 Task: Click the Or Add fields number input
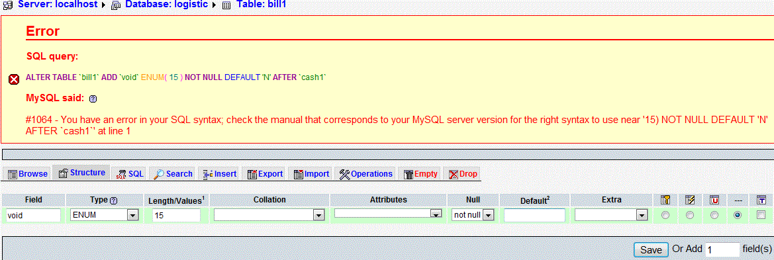pyautogui.click(x=722, y=249)
